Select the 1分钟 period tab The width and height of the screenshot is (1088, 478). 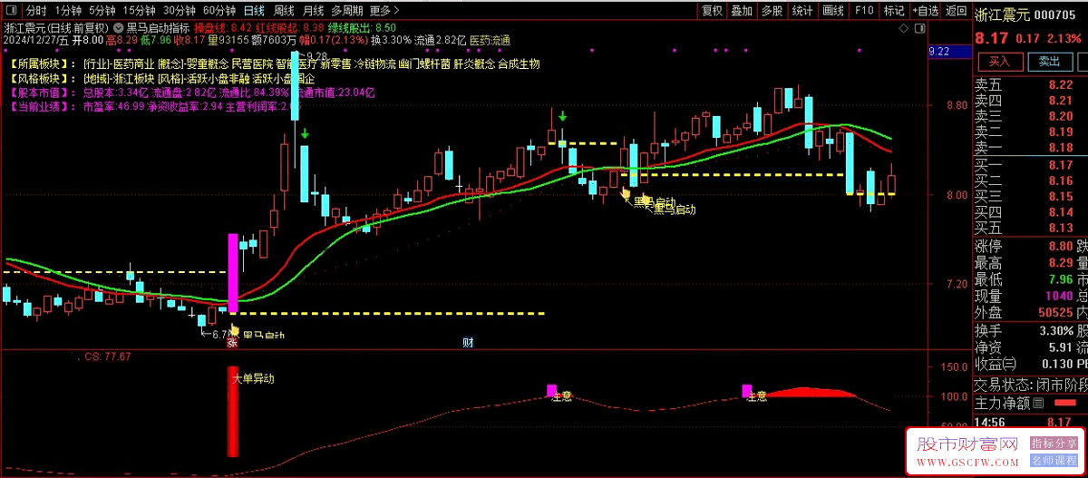[x=67, y=11]
